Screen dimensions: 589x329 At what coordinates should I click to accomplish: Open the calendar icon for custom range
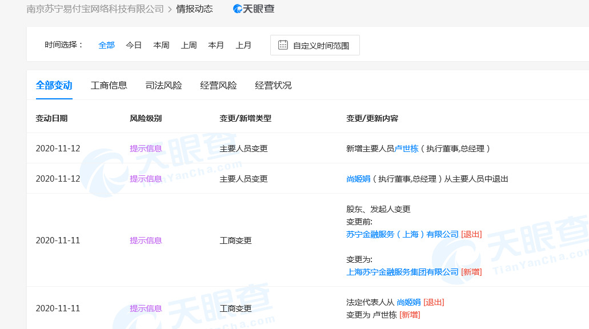(x=283, y=45)
